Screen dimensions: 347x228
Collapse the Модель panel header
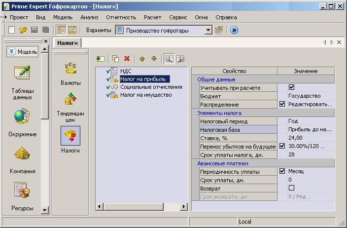click(22, 52)
